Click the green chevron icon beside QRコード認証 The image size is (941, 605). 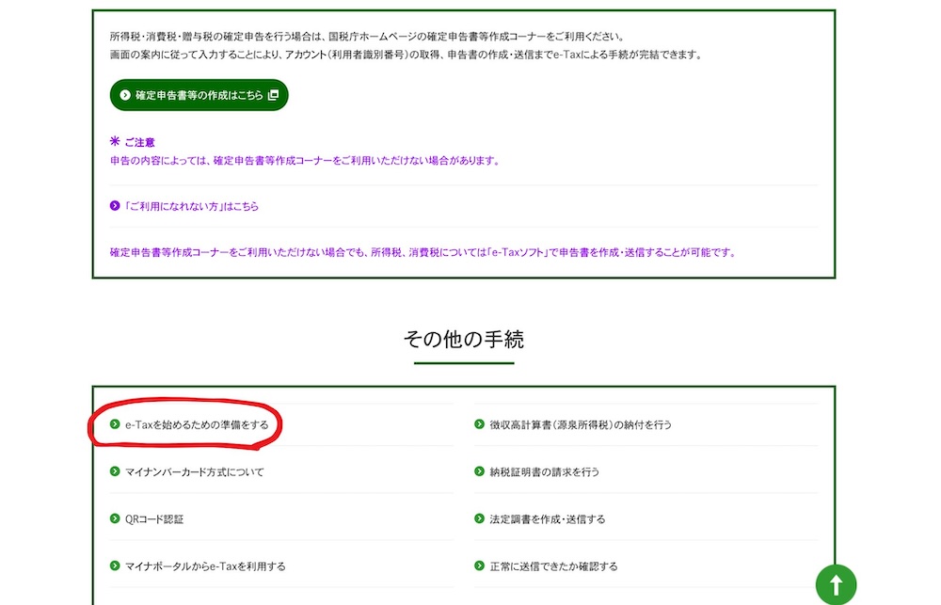click(x=115, y=518)
